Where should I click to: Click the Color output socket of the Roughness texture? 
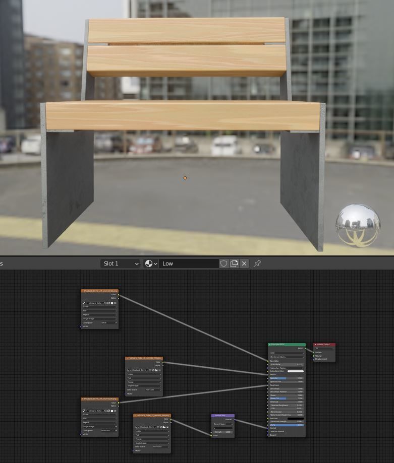click(x=119, y=403)
